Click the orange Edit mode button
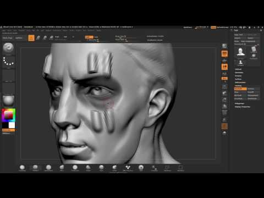Viewport: 264px width, 198px height. tap(31, 38)
